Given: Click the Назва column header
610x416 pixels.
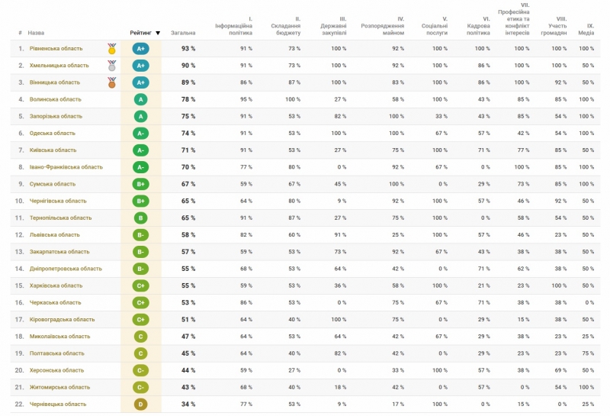Looking at the screenshot, I should pyautogui.click(x=36, y=34).
